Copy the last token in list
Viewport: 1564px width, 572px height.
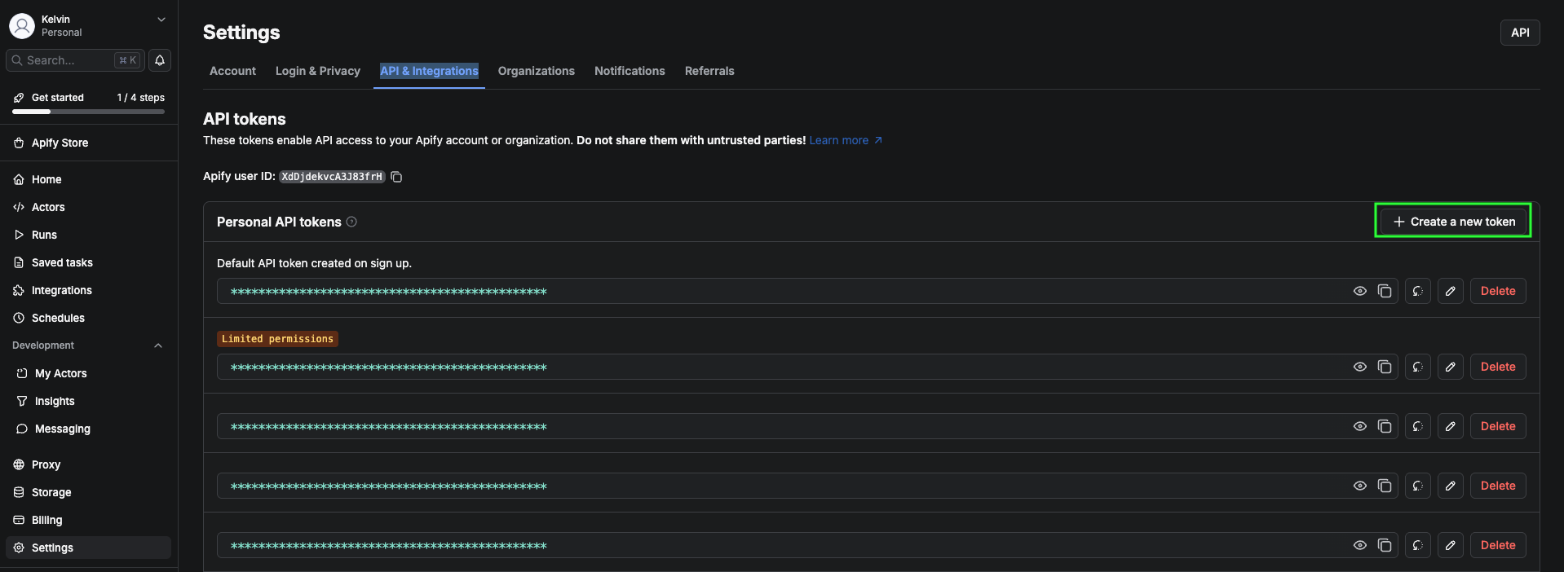[1385, 545]
